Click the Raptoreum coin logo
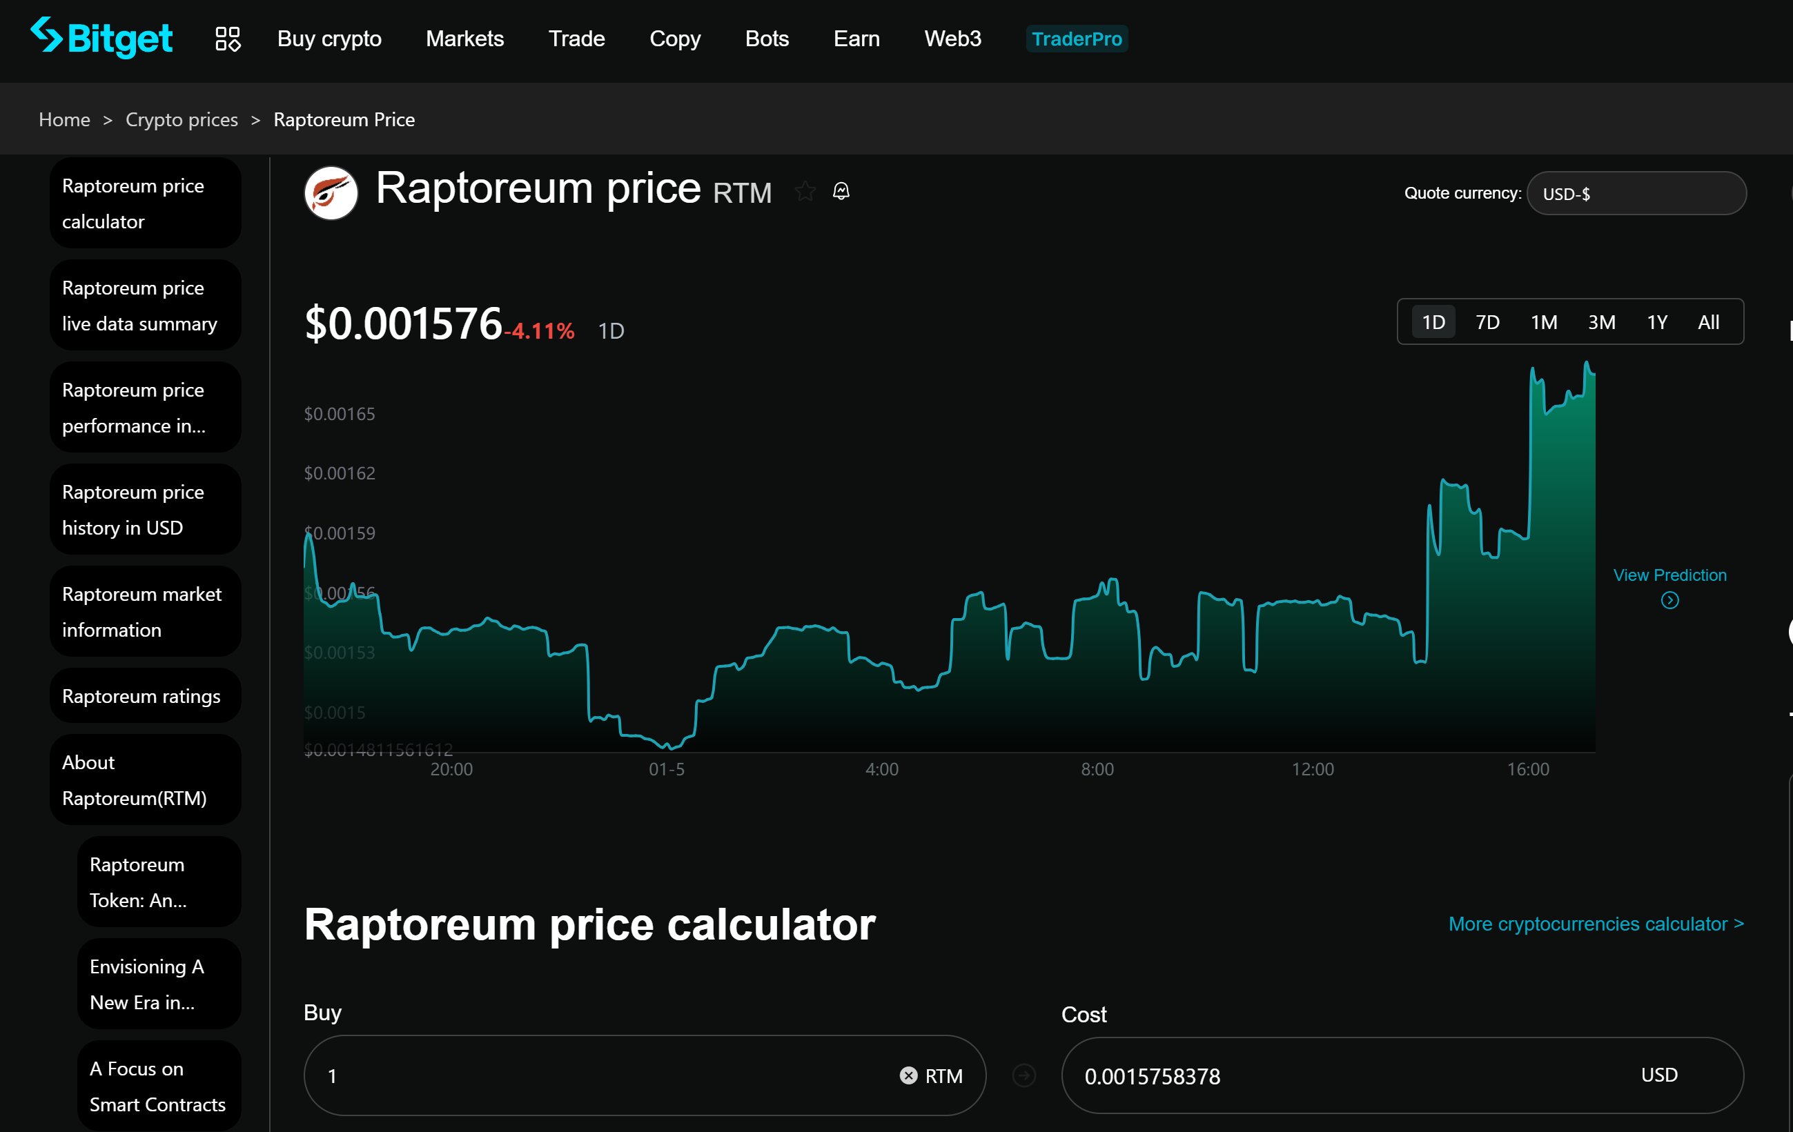1793x1132 pixels. (x=331, y=192)
